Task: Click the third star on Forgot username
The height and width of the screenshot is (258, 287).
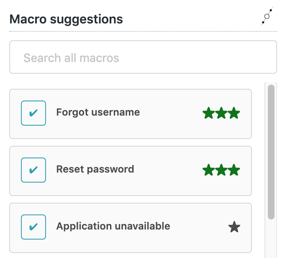Action: pyautogui.click(x=234, y=113)
